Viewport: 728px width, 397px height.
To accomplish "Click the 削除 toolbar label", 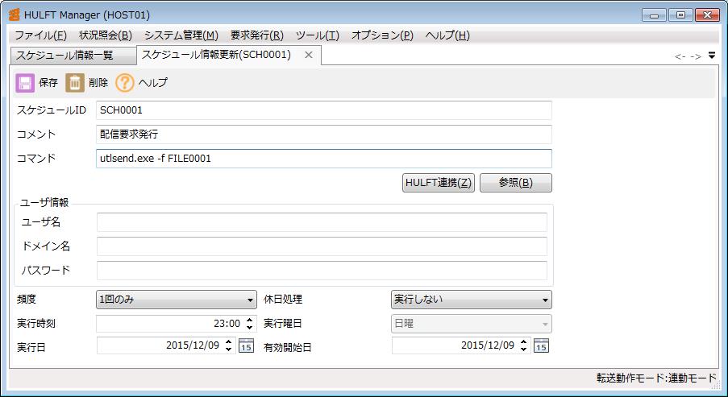I will (98, 83).
